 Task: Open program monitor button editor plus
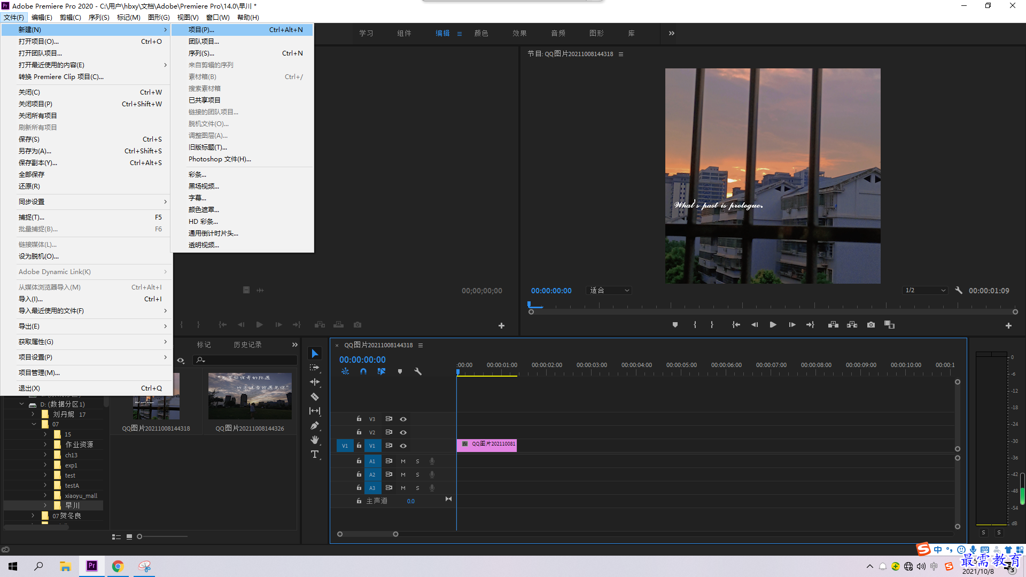(1008, 325)
